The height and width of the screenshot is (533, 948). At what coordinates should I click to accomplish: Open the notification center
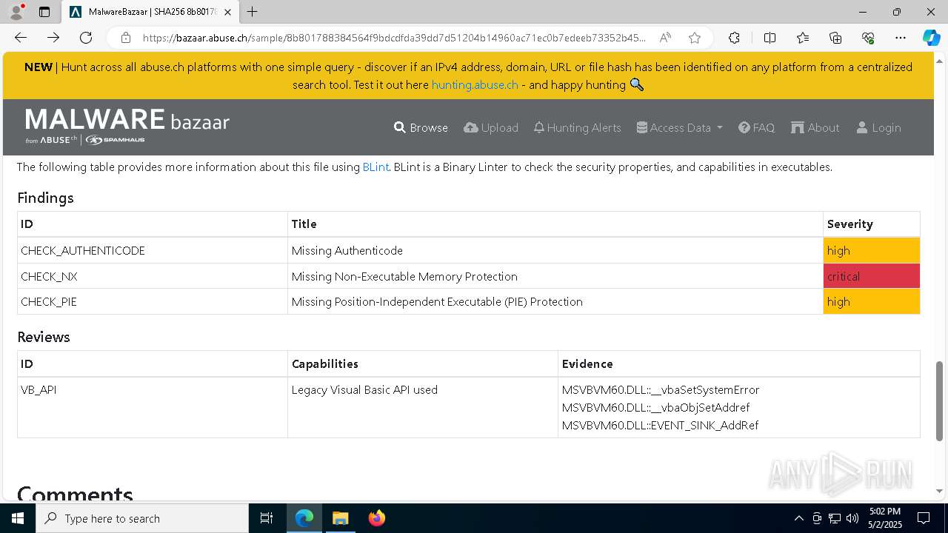click(924, 518)
